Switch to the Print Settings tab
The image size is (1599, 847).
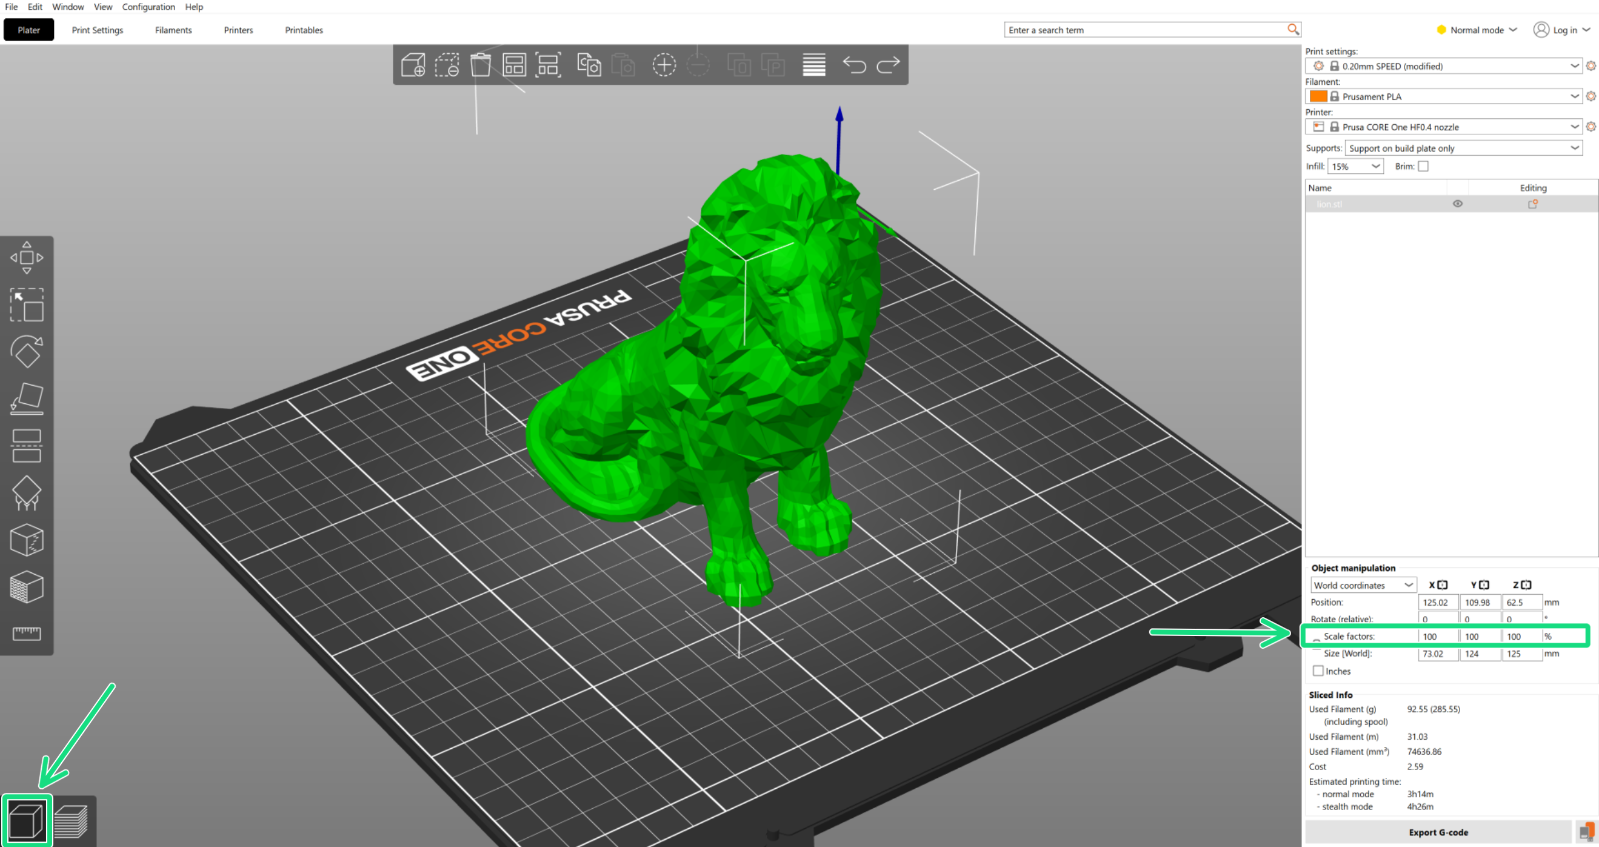point(98,30)
